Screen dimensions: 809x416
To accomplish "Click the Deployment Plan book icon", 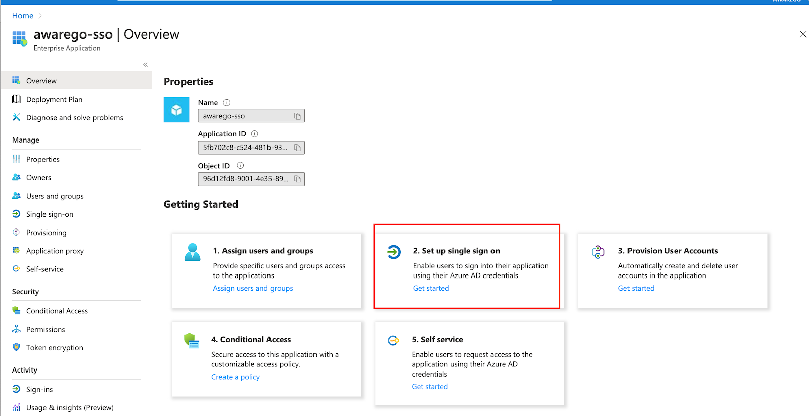I will [16, 99].
